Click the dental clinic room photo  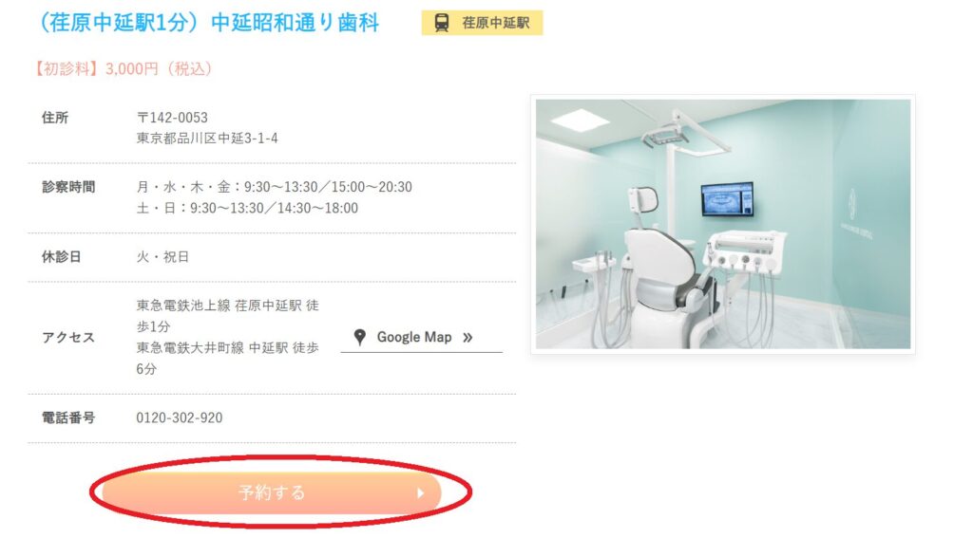point(723,224)
